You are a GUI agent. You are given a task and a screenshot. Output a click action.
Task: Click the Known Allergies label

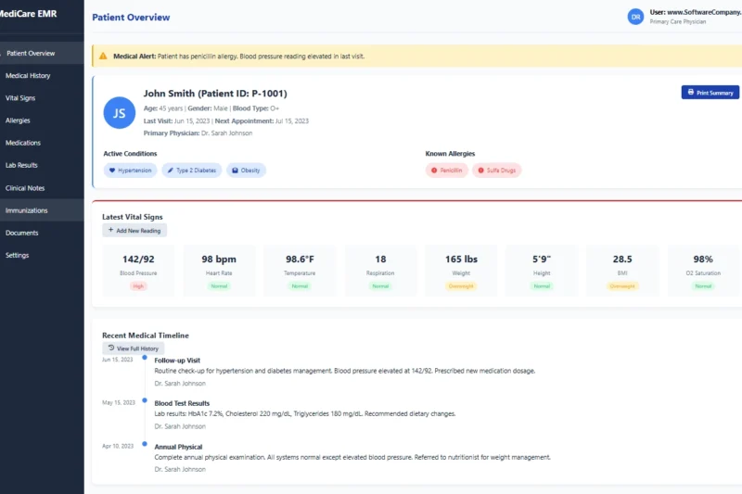point(450,154)
